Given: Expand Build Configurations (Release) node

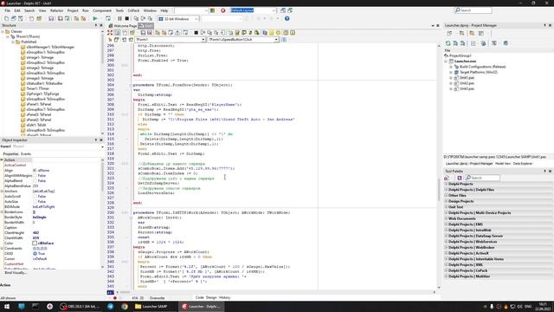Looking at the screenshot, I should click(451, 67).
